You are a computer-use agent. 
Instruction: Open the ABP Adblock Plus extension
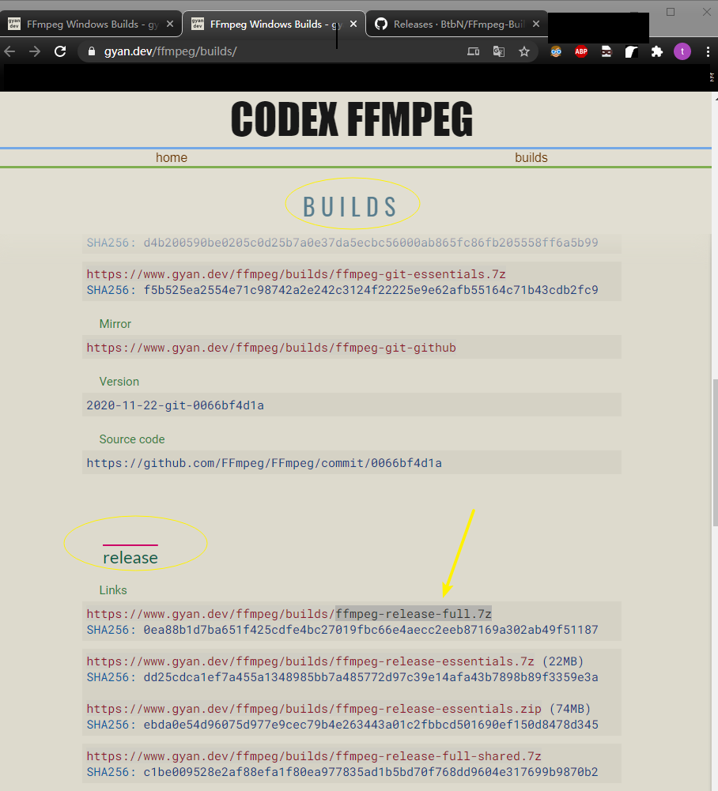[581, 51]
